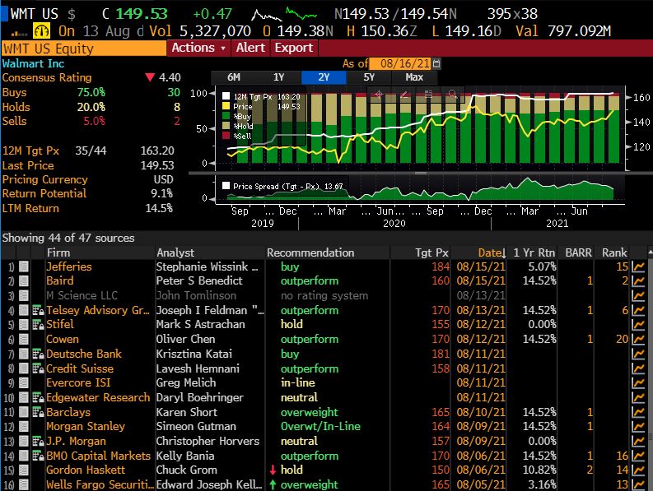The height and width of the screenshot is (491, 653).
Task: Click the Tgt Px column header
Action: tap(431, 252)
